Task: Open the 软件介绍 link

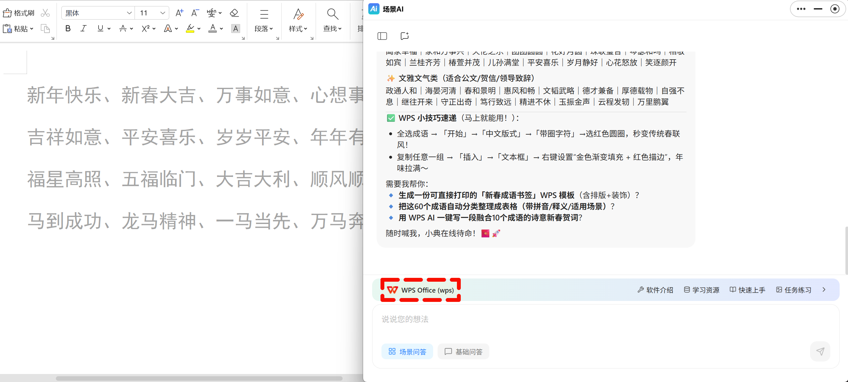Action: [x=655, y=290]
